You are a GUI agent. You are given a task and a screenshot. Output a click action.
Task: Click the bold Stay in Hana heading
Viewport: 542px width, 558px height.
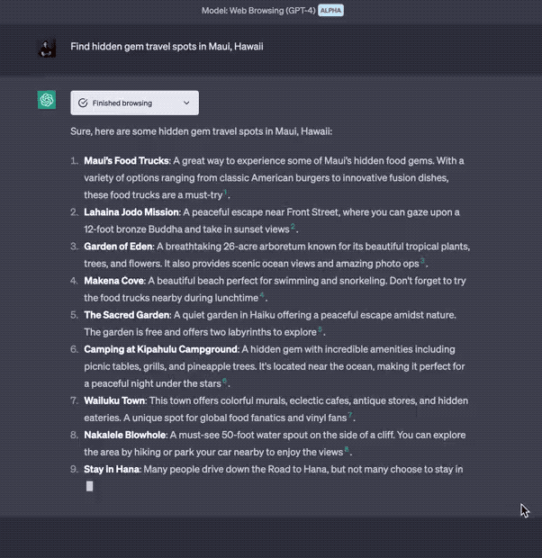click(x=112, y=469)
